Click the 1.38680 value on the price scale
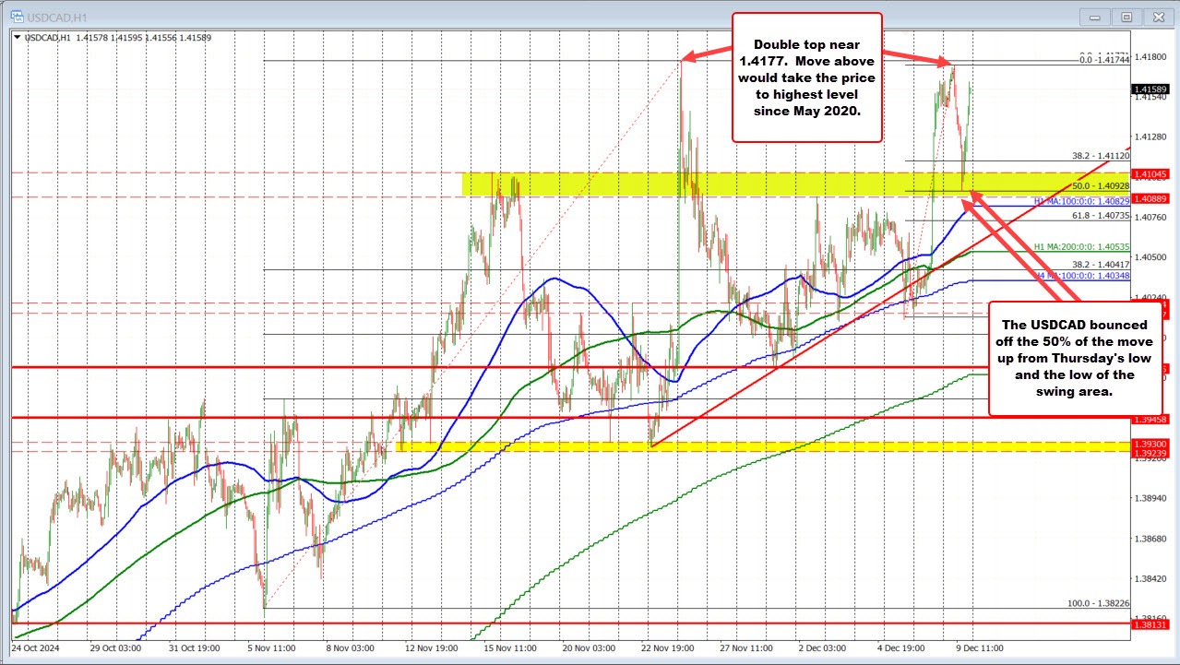 point(1150,539)
